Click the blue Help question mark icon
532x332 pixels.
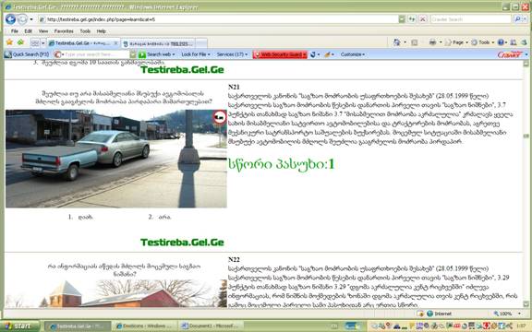[x=501, y=42]
